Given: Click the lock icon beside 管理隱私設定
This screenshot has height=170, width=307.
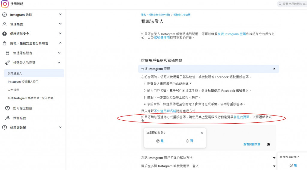Looking at the screenshot, I should [x=7, y=53].
